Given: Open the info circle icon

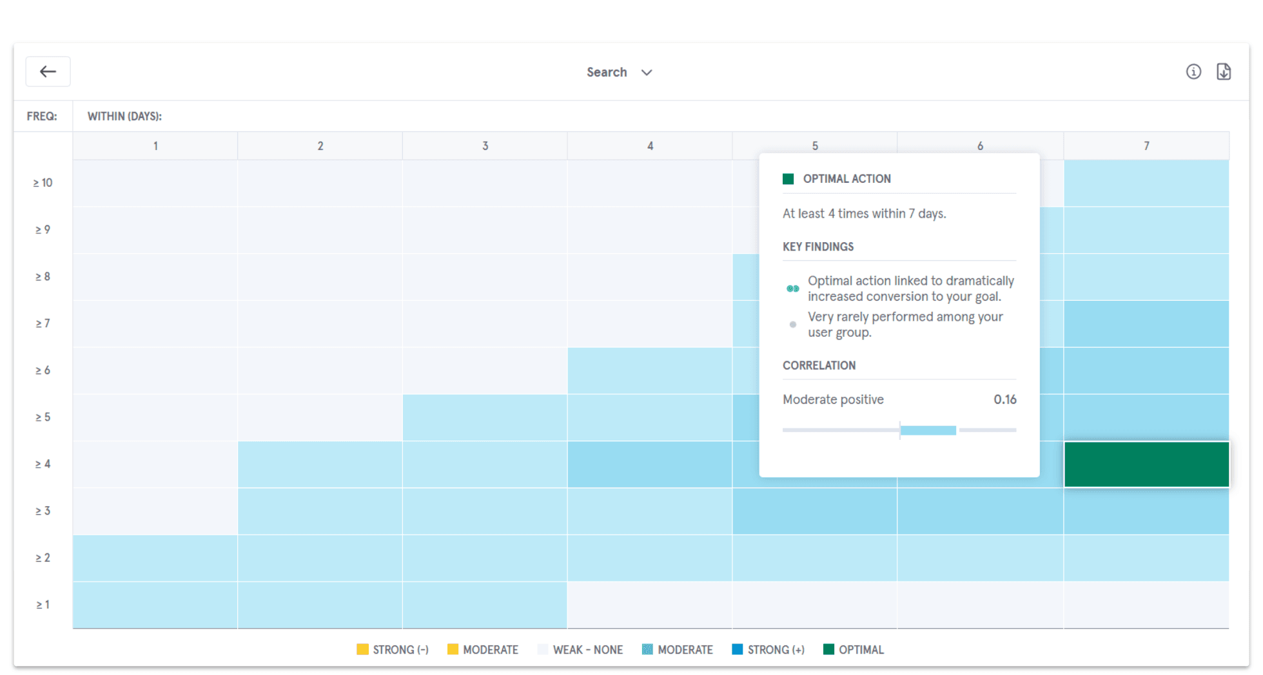Looking at the screenshot, I should [x=1193, y=71].
